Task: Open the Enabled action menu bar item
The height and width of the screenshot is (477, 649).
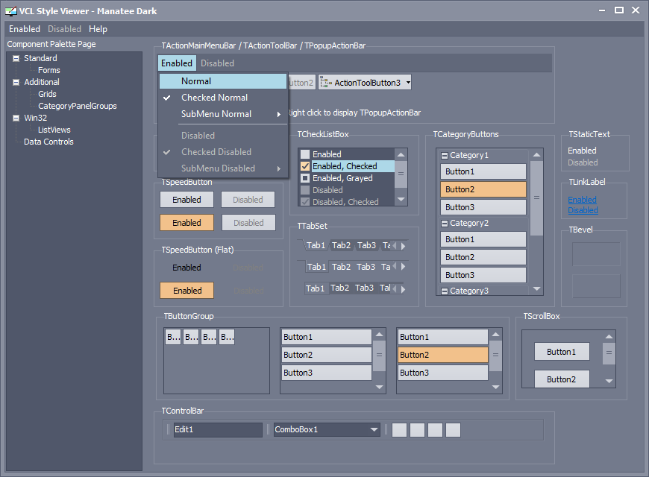Action: (177, 63)
